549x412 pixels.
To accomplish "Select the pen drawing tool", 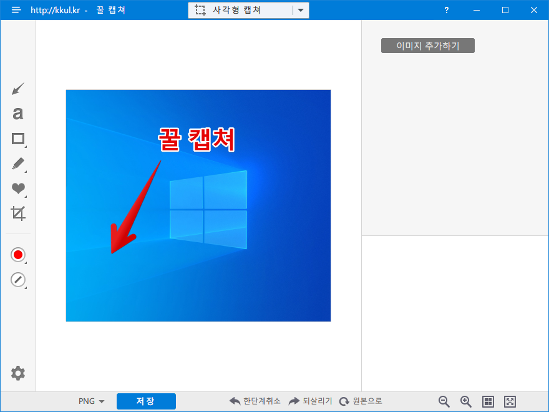I will [x=18, y=164].
